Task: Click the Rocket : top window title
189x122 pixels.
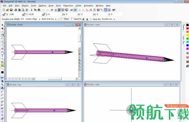Action: pyautogui.click(x=15, y=85)
